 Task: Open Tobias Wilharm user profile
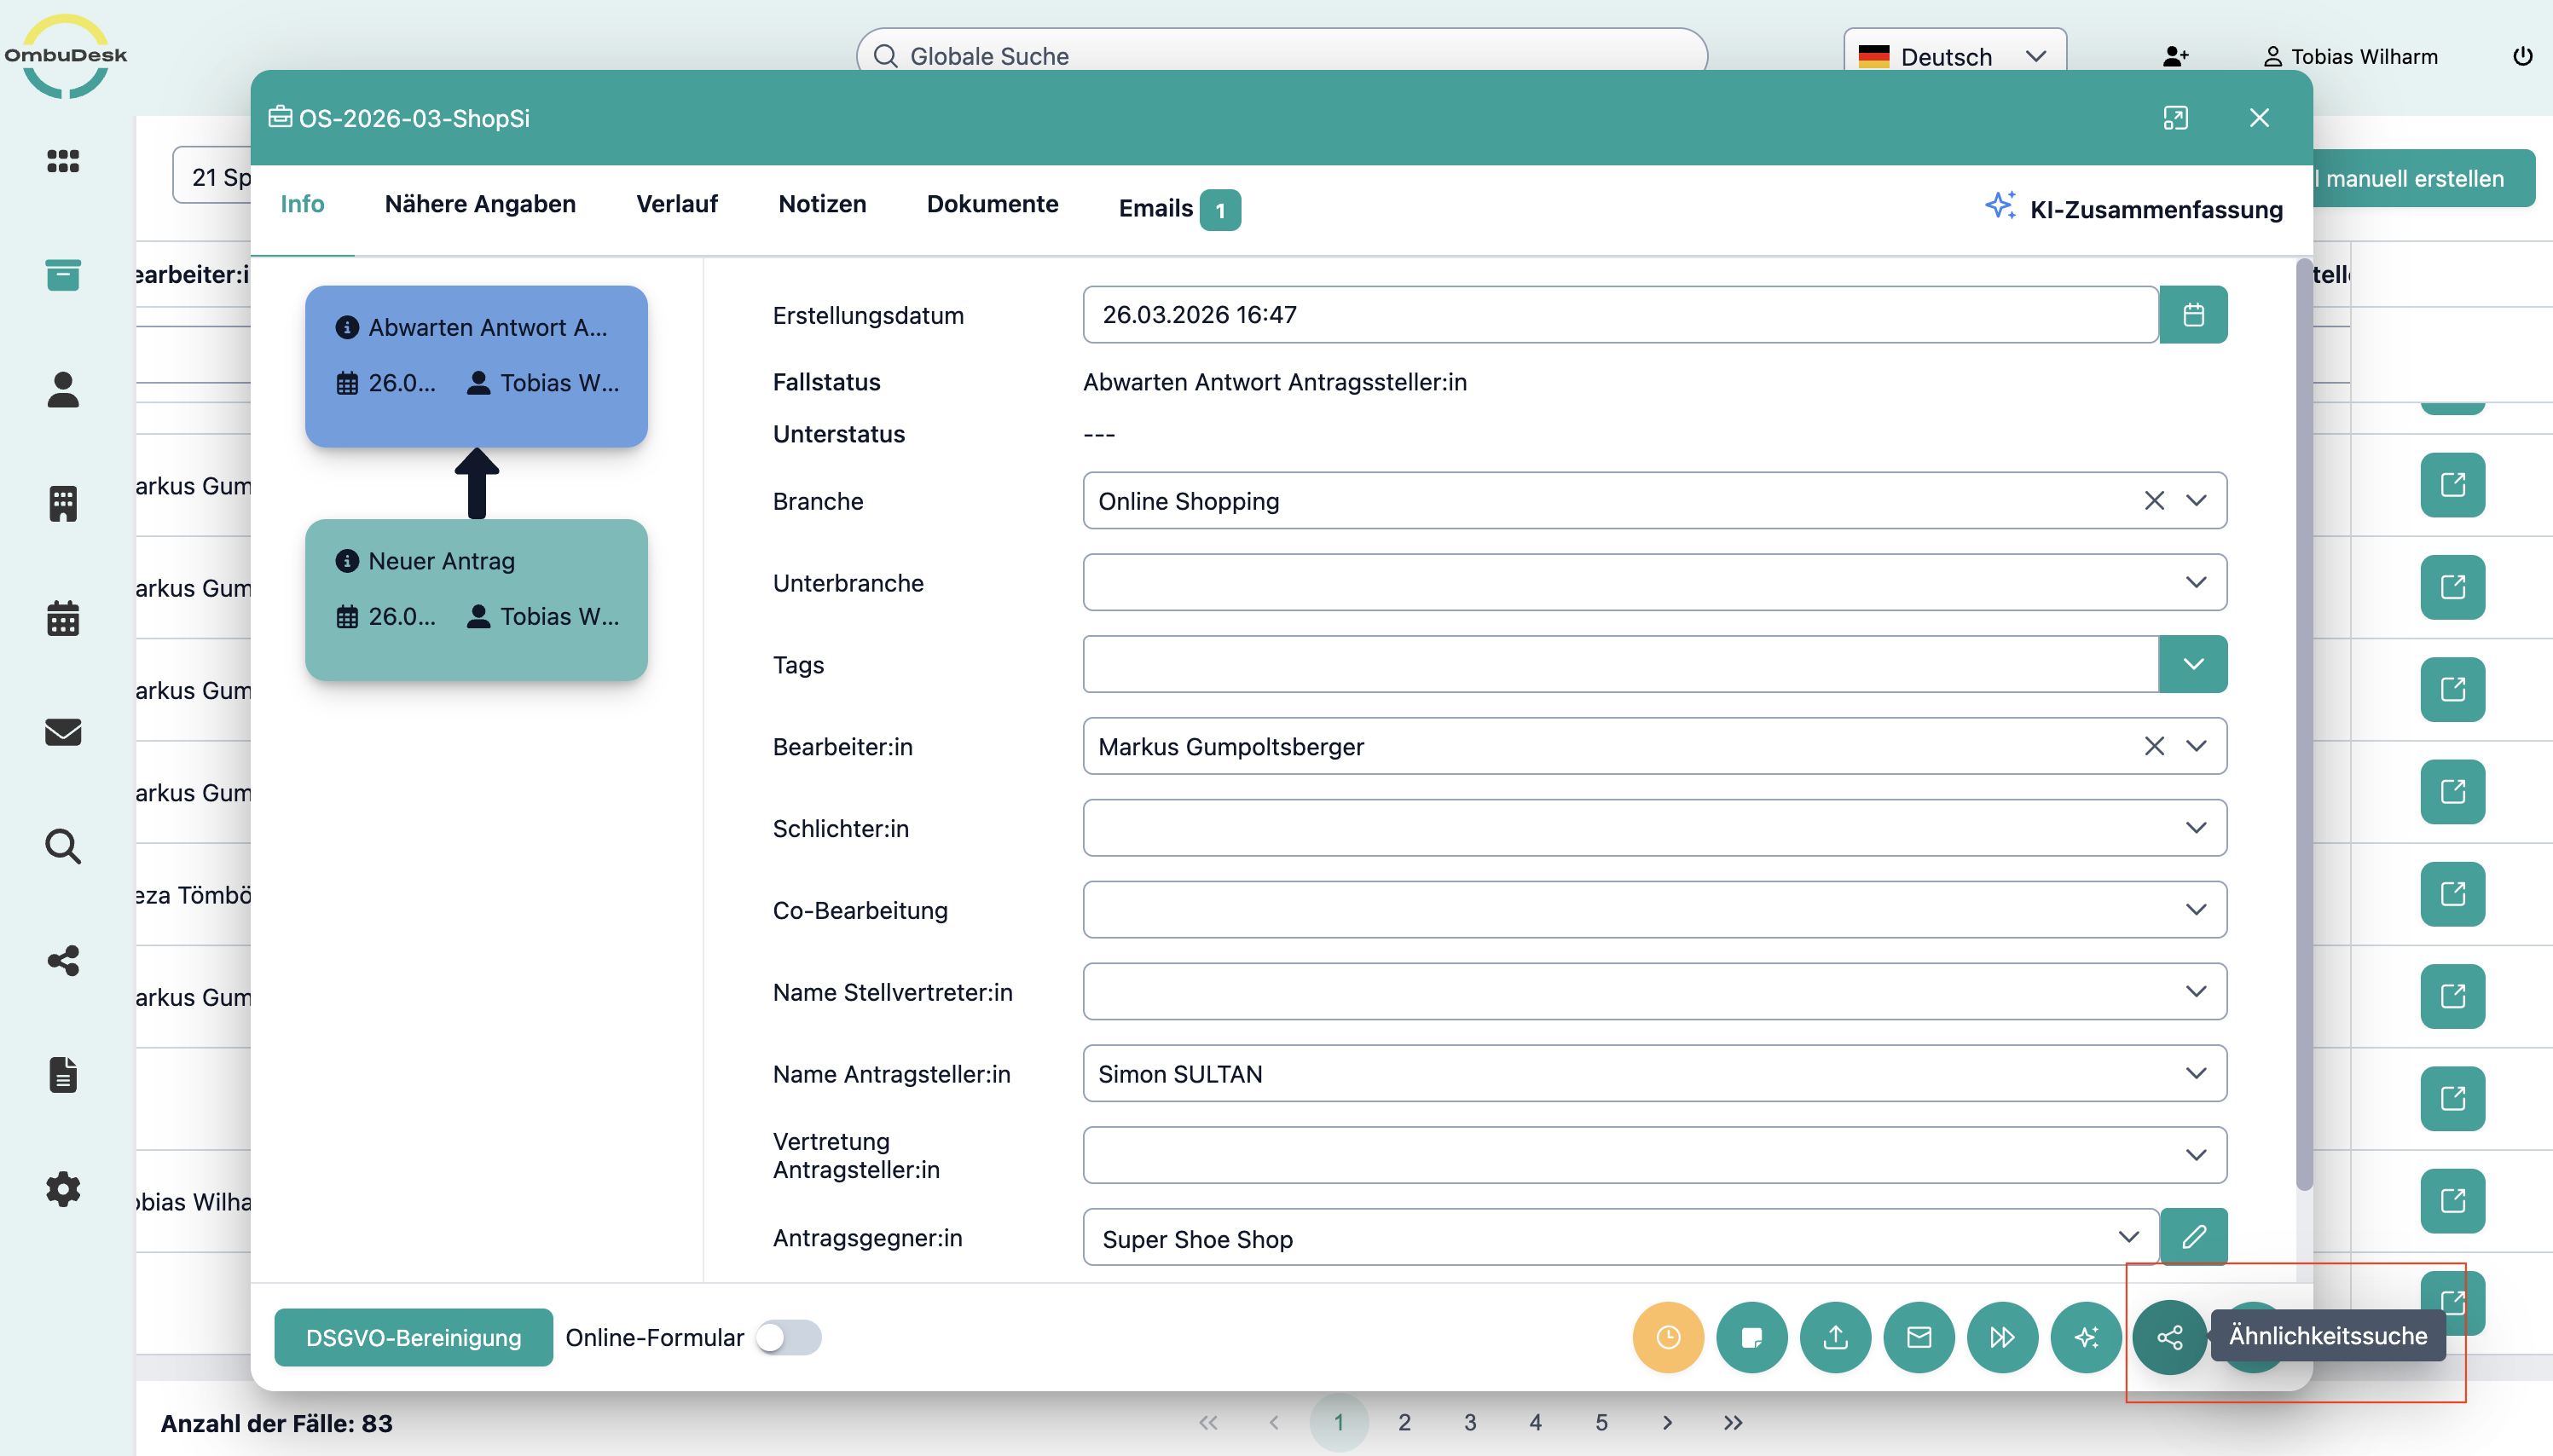tap(2350, 57)
